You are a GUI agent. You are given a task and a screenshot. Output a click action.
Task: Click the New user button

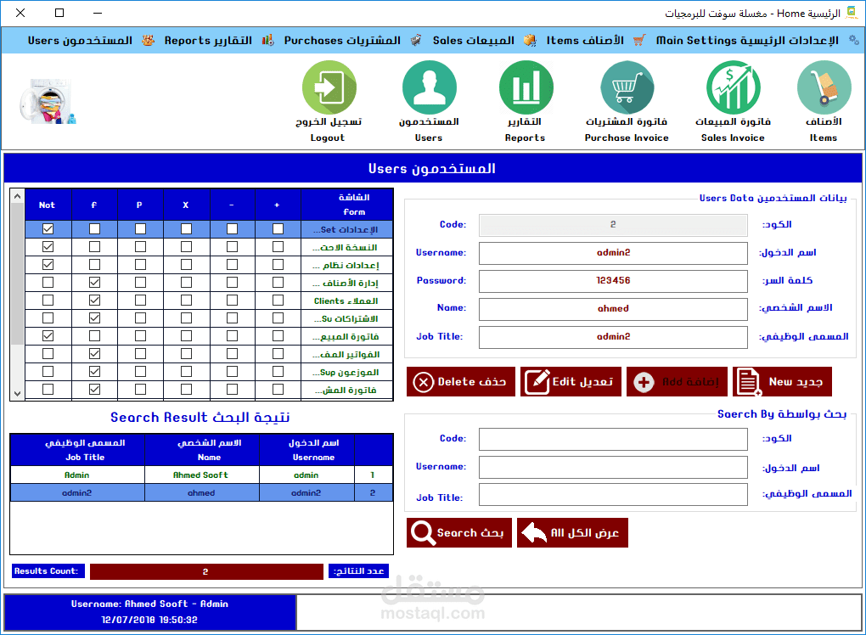[782, 381]
